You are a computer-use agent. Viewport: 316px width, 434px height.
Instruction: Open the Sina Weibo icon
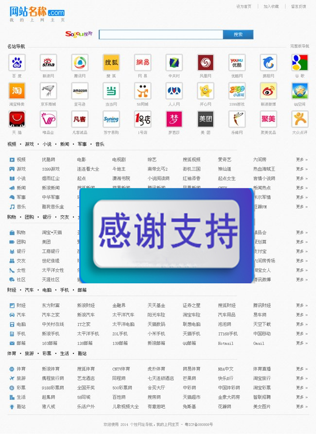[x=268, y=91]
